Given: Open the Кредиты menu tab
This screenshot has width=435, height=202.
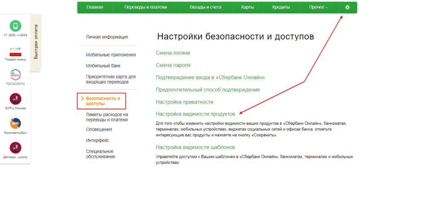Looking at the screenshot, I should coord(281,7).
